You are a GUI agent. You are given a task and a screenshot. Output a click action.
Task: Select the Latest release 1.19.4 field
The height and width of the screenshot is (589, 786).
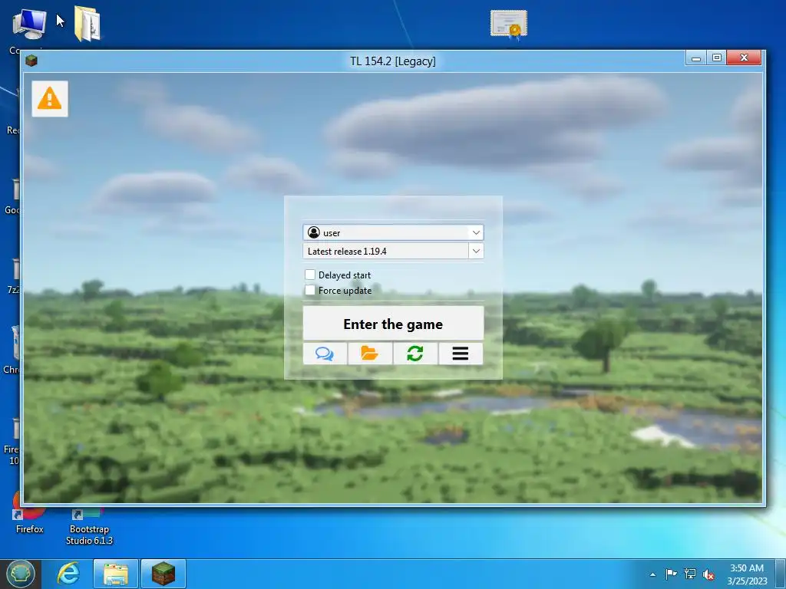(393, 251)
